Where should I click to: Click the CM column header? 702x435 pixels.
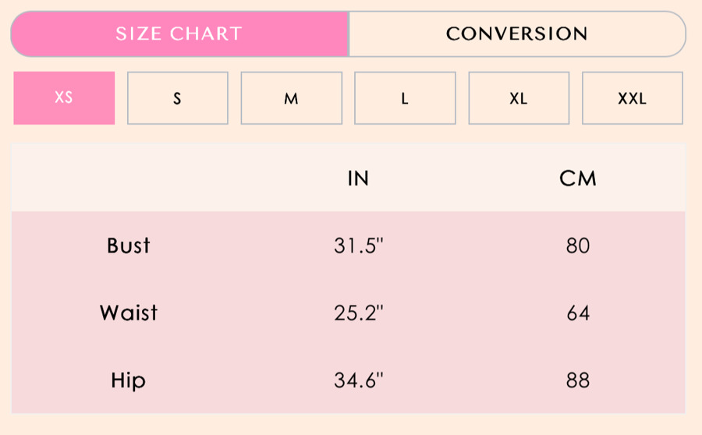(578, 179)
